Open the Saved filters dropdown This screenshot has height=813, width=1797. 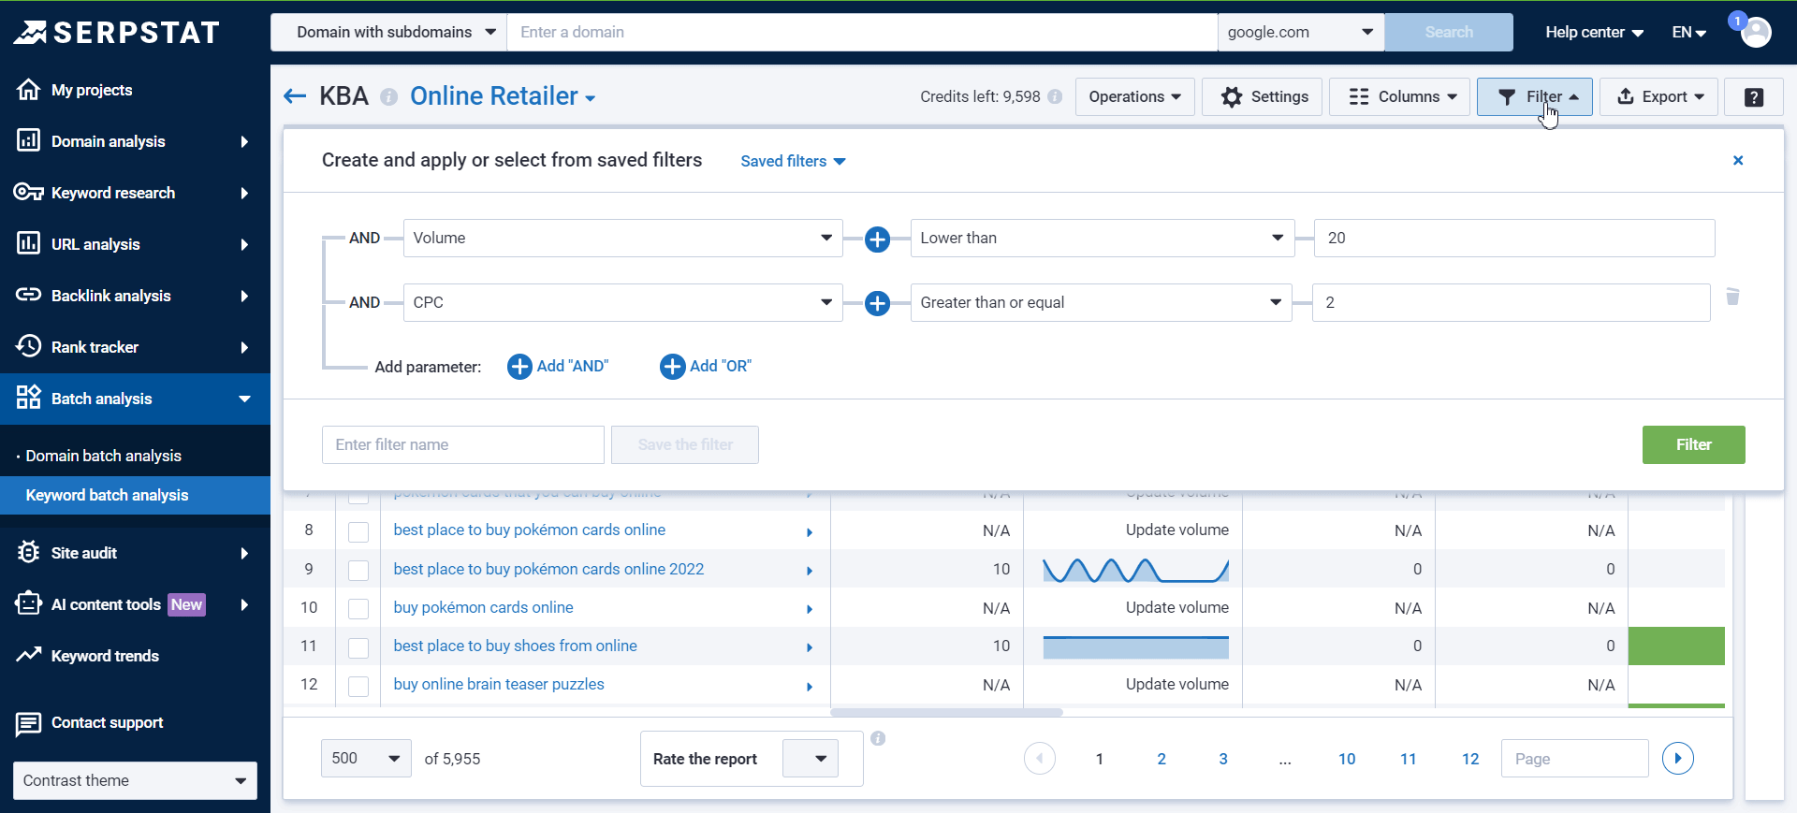pos(793,162)
